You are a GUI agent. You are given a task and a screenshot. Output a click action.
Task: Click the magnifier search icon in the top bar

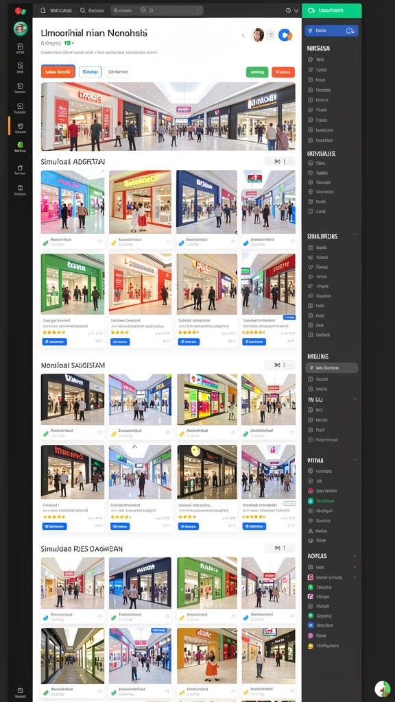tap(83, 10)
